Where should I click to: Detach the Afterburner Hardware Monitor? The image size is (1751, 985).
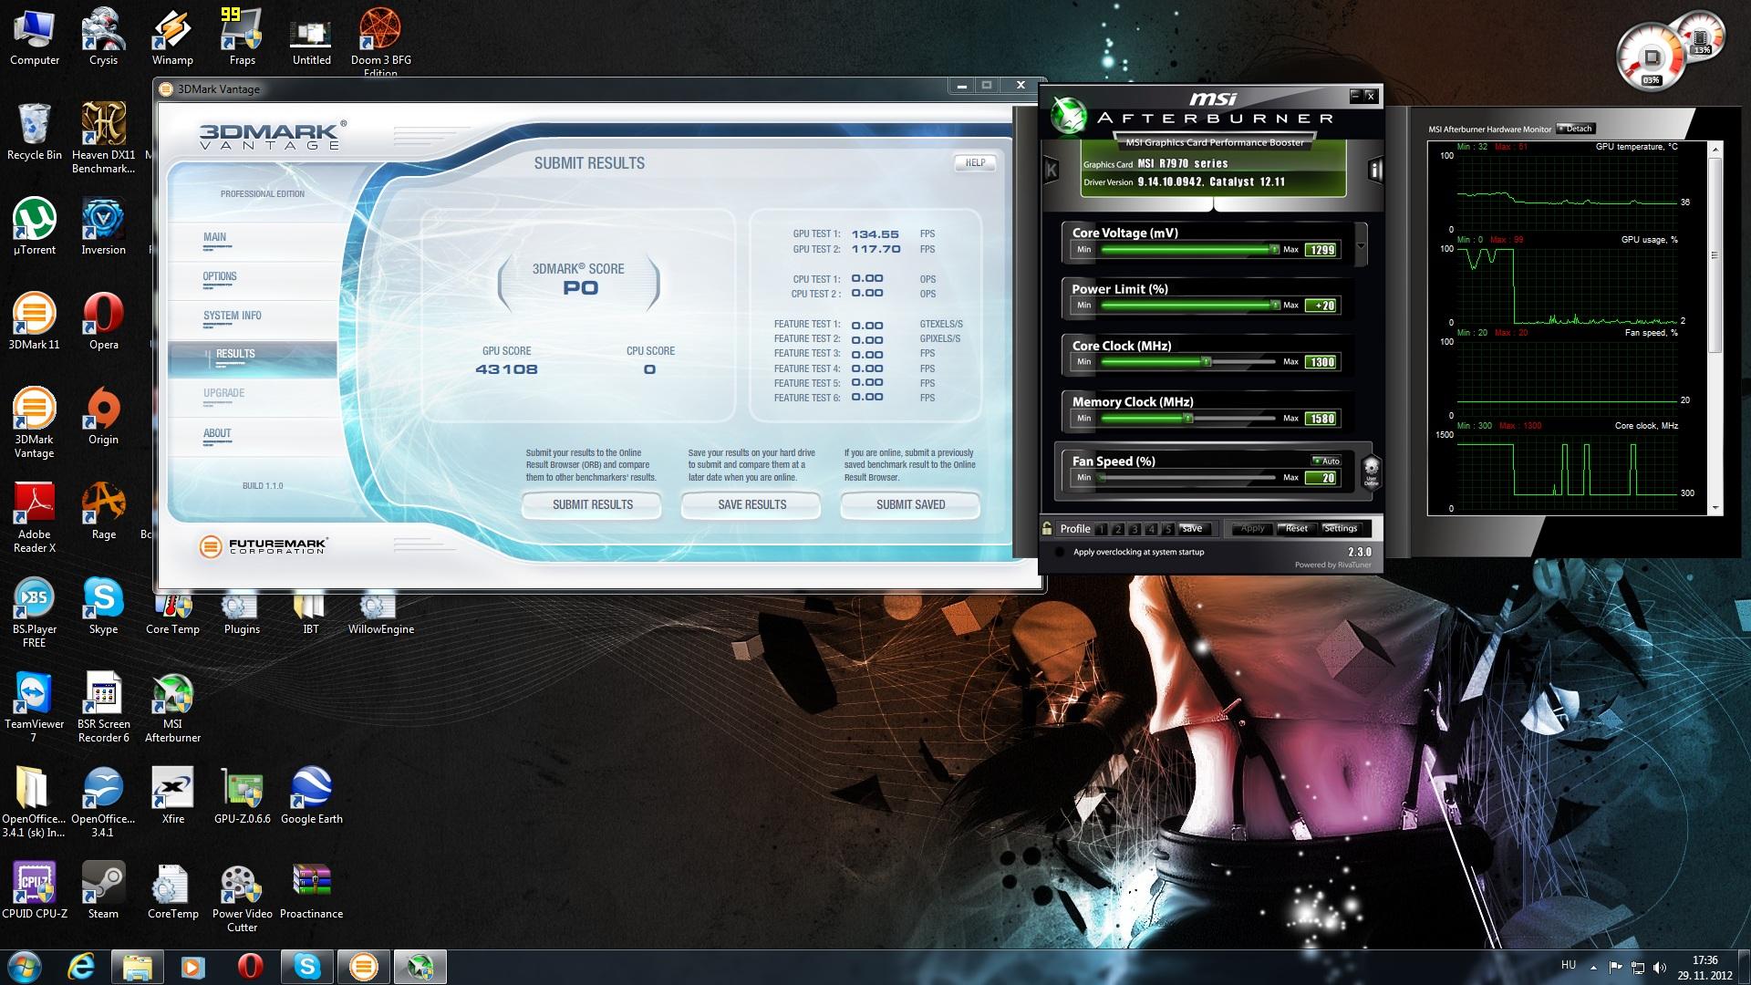(x=1575, y=129)
